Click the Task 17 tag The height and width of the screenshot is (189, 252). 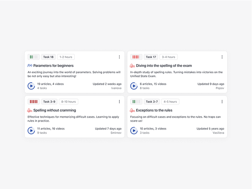tap(151, 57)
